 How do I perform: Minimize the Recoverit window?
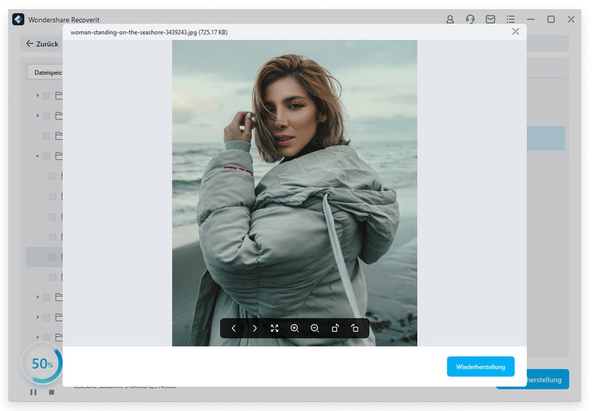point(531,19)
